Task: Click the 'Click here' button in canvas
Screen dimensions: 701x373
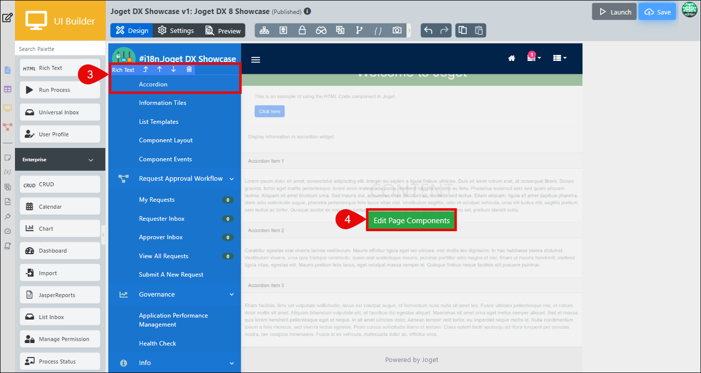Action: 270,111
